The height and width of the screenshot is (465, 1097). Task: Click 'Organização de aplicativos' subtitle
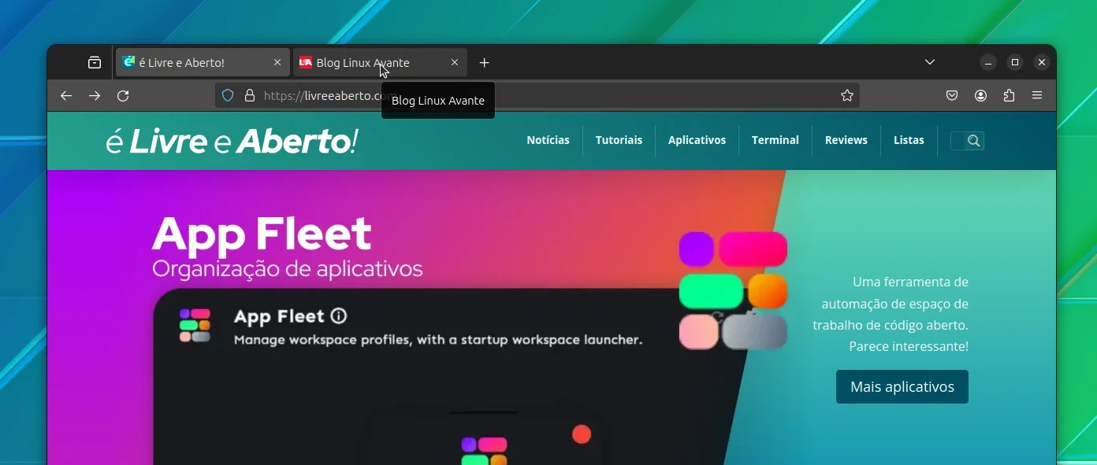tap(288, 269)
